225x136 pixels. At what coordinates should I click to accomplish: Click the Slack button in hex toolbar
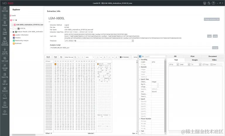pos(48,57)
